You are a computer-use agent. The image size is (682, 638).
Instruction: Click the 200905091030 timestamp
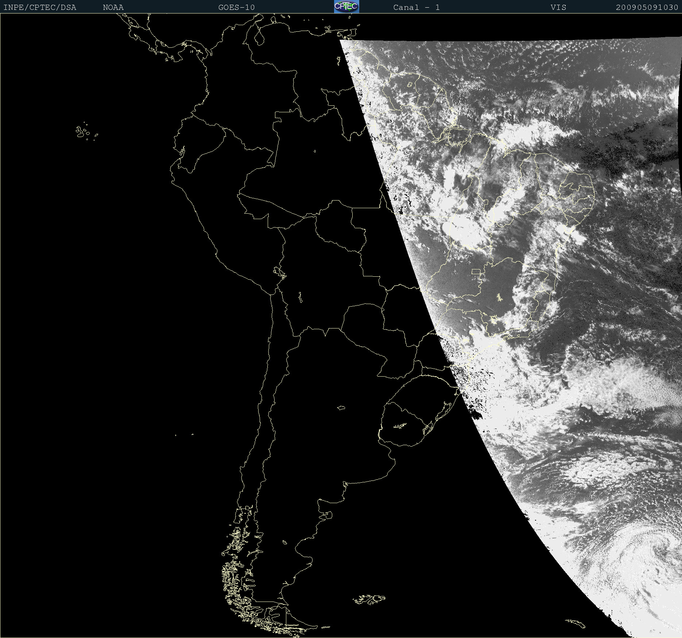click(647, 8)
